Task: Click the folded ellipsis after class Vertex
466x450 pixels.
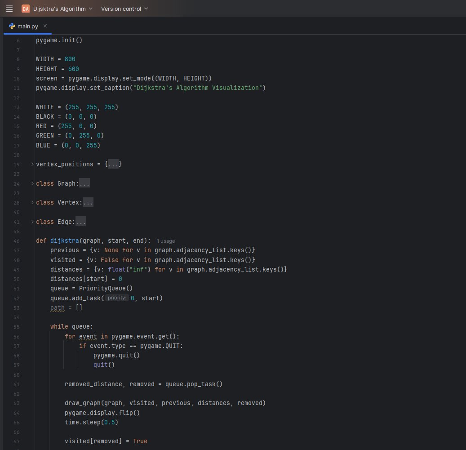Action: click(x=88, y=202)
